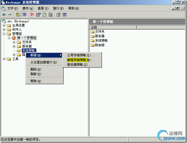Click 系统策略 label in right pane list

pos(101,41)
